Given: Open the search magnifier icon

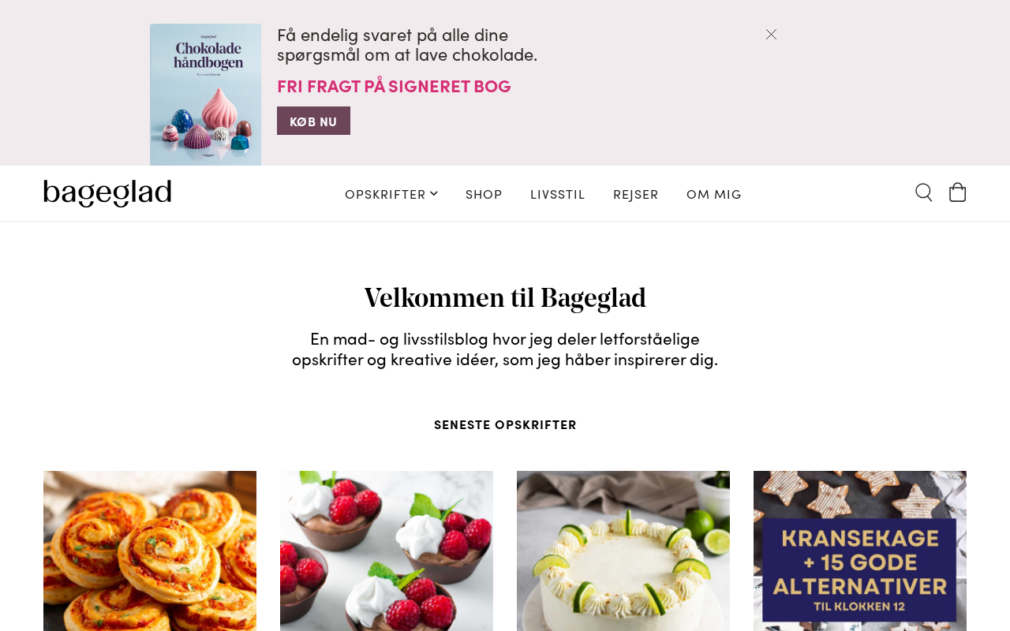Looking at the screenshot, I should click(x=924, y=192).
